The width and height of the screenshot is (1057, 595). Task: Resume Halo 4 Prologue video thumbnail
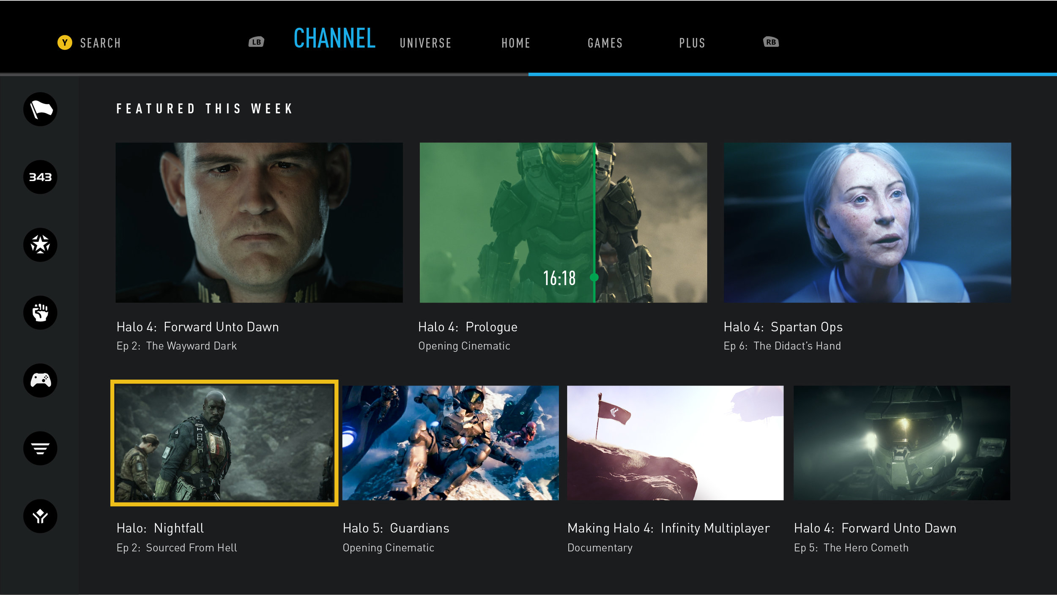click(x=563, y=222)
